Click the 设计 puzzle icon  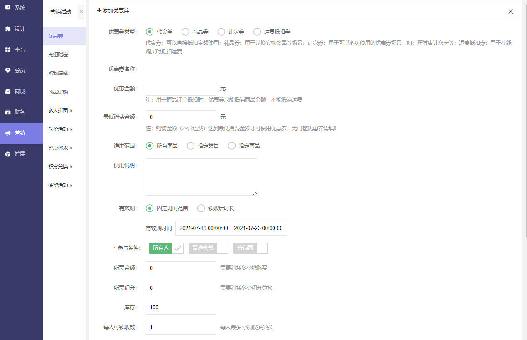[7, 29]
